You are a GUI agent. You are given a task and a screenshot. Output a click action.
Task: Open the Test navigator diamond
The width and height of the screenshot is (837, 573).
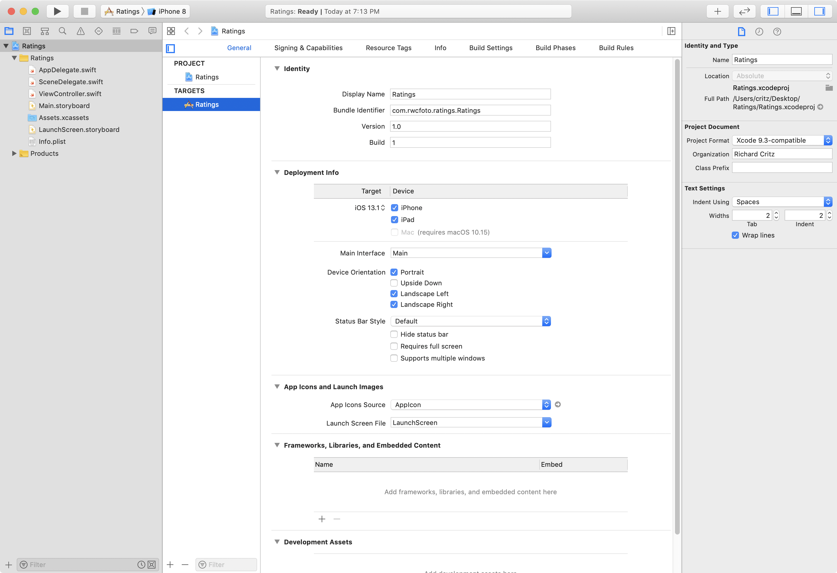coord(98,31)
